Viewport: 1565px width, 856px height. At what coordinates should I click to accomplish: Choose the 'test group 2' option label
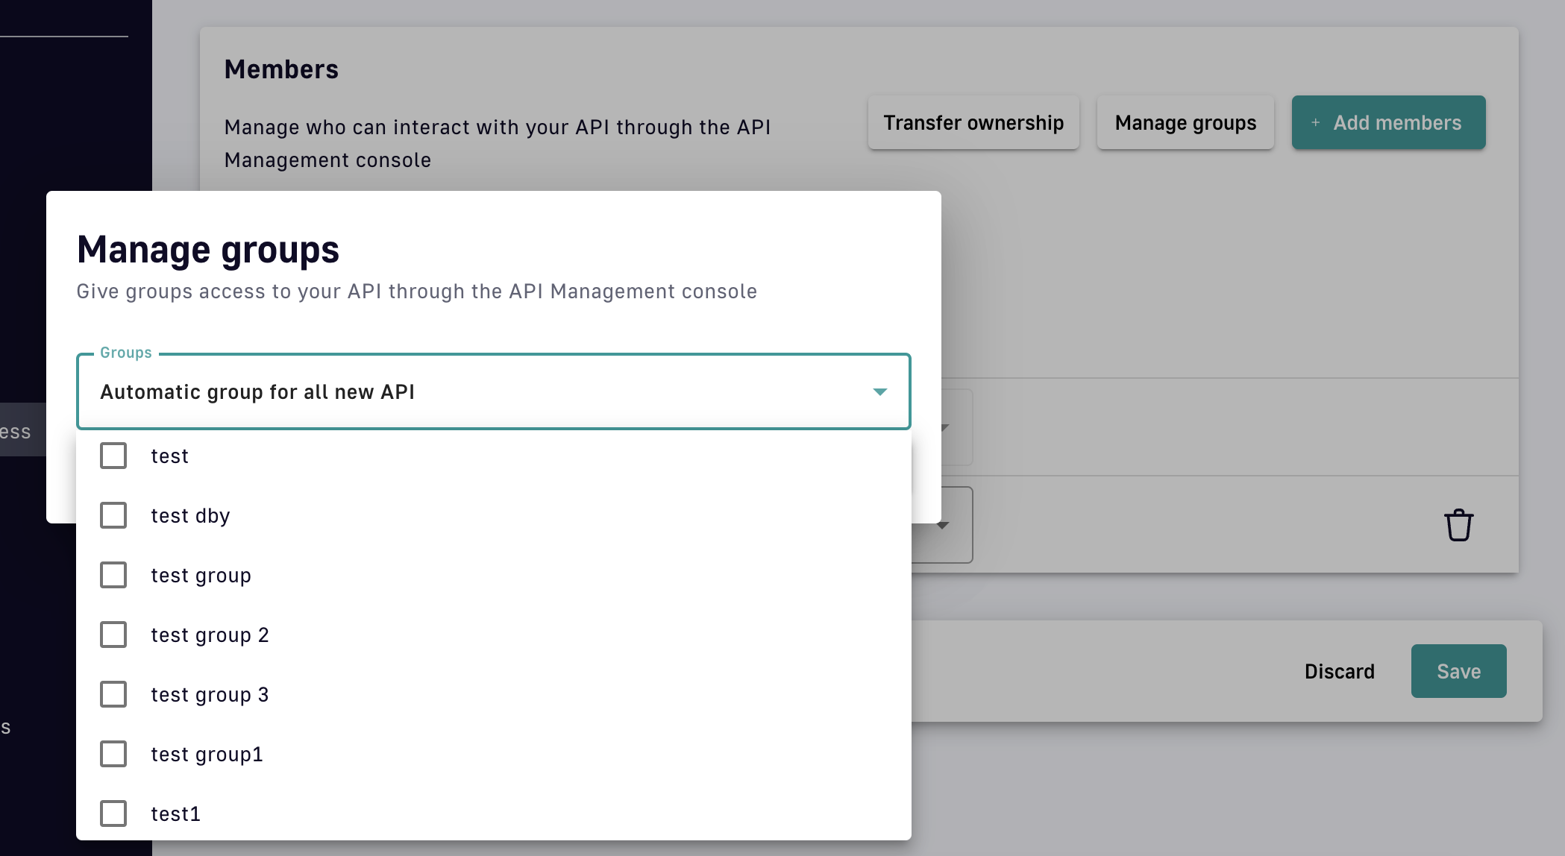tap(210, 635)
